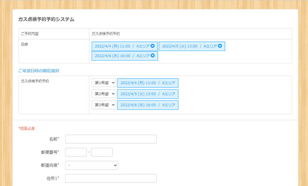Click the 住所1 address input field
This screenshot has width=308, height=186.
pyautogui.click(x=111, y=178)
